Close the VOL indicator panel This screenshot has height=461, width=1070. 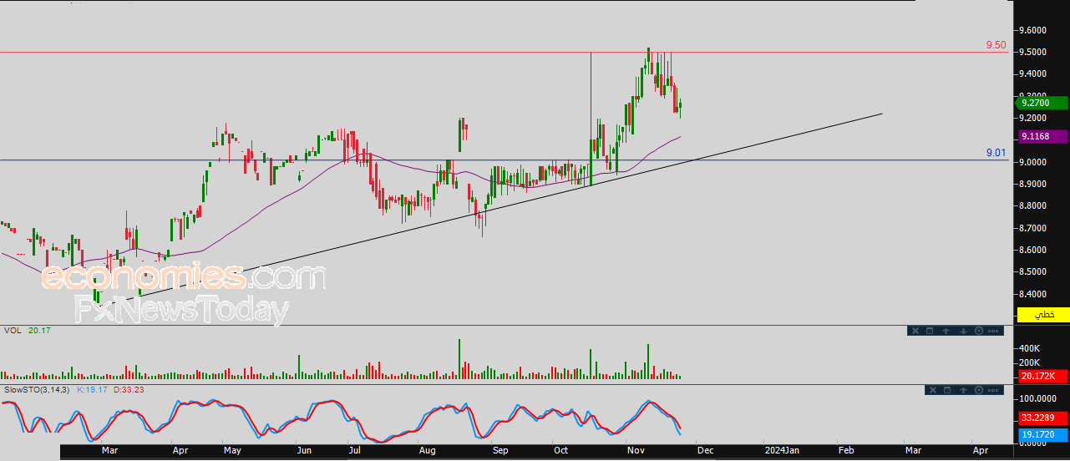[915, 331]
